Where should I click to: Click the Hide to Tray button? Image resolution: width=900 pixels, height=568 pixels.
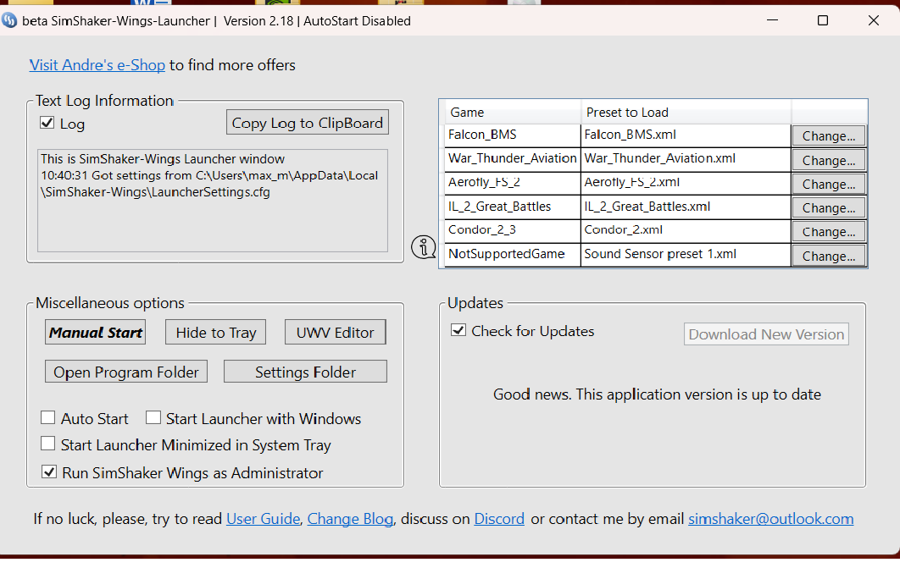216,333
